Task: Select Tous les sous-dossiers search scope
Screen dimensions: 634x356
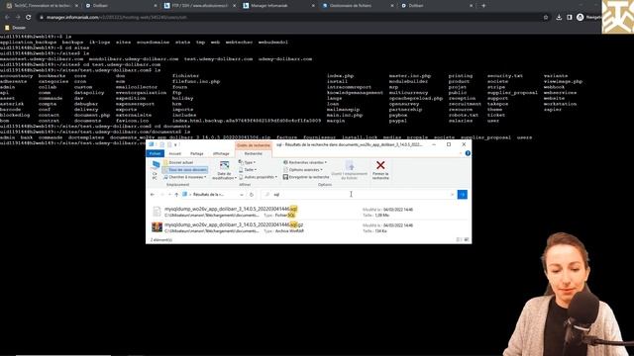Action: pos(185,169)
